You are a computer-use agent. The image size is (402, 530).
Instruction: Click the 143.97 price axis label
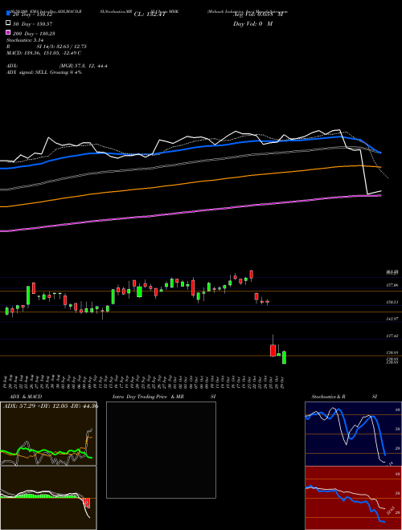coord(392,319)
